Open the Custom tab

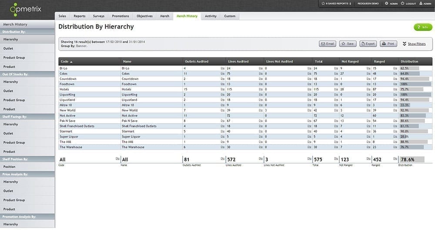click(x=230, y=16)
